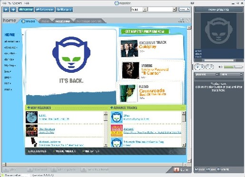Click the Ashanti album cover
Screen dimensions: 245x177
click(117, 130)
